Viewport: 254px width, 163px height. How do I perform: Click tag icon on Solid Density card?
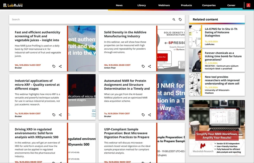pyautogui.click(x=143, y=66)
